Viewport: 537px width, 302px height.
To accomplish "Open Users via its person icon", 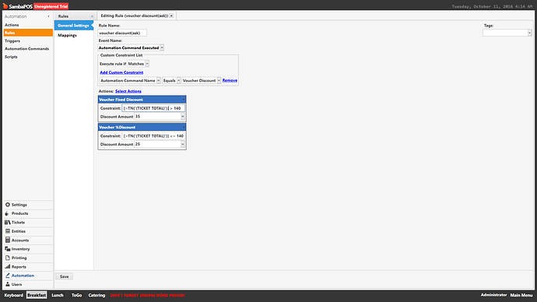I will (x=8, y=284).
